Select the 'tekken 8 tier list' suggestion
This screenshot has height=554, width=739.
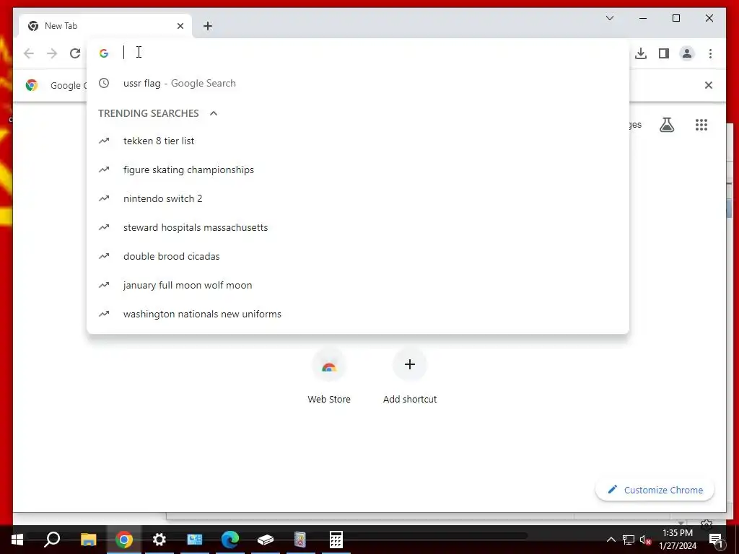point(358,141)
